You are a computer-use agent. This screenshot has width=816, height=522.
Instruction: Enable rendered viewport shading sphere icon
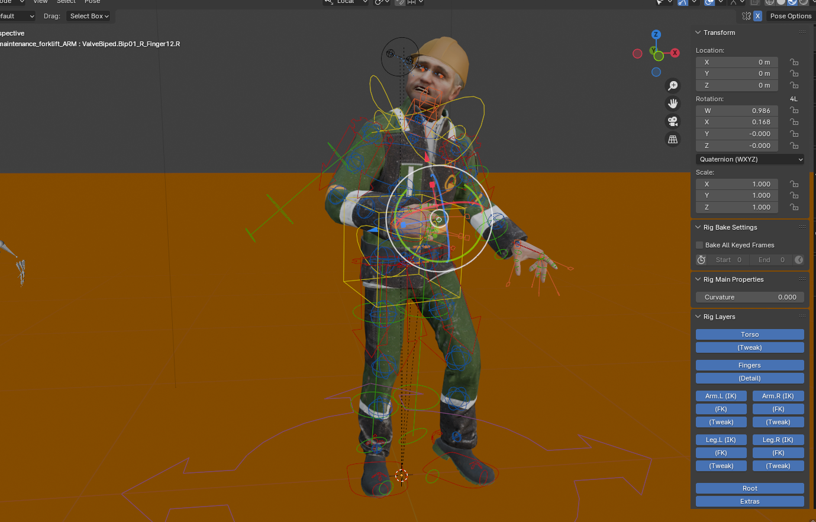pyautogui.click(x=804, y=3)
